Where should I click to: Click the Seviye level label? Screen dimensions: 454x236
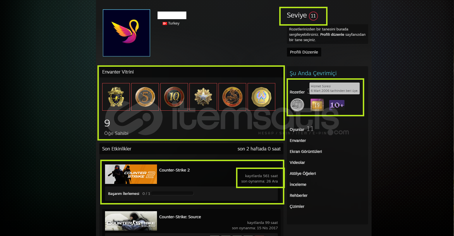click(297, 15)
